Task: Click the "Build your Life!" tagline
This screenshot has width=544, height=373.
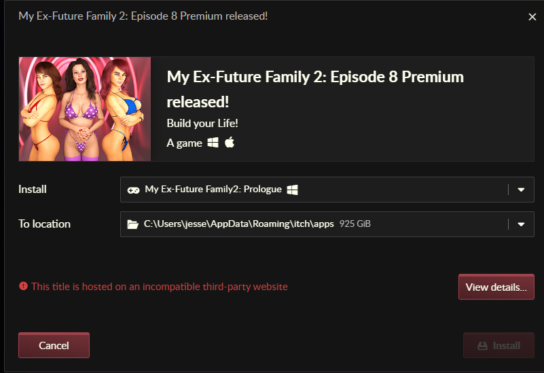Action: point(202,123)
